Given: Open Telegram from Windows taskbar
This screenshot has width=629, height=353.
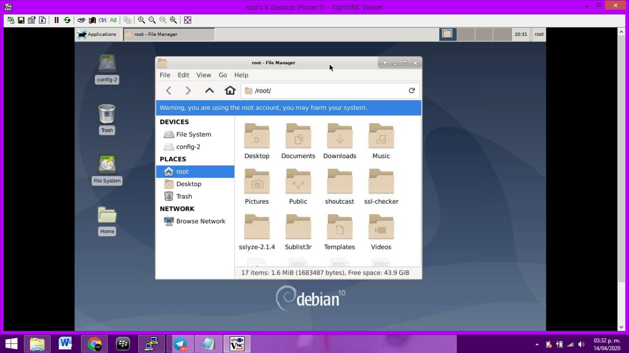Looking at the screenshot, I should [x=180, y=344].
